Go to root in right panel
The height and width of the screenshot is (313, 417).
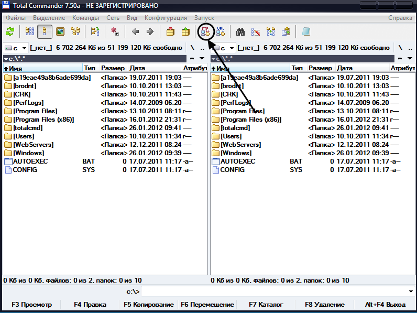[400, 48]
